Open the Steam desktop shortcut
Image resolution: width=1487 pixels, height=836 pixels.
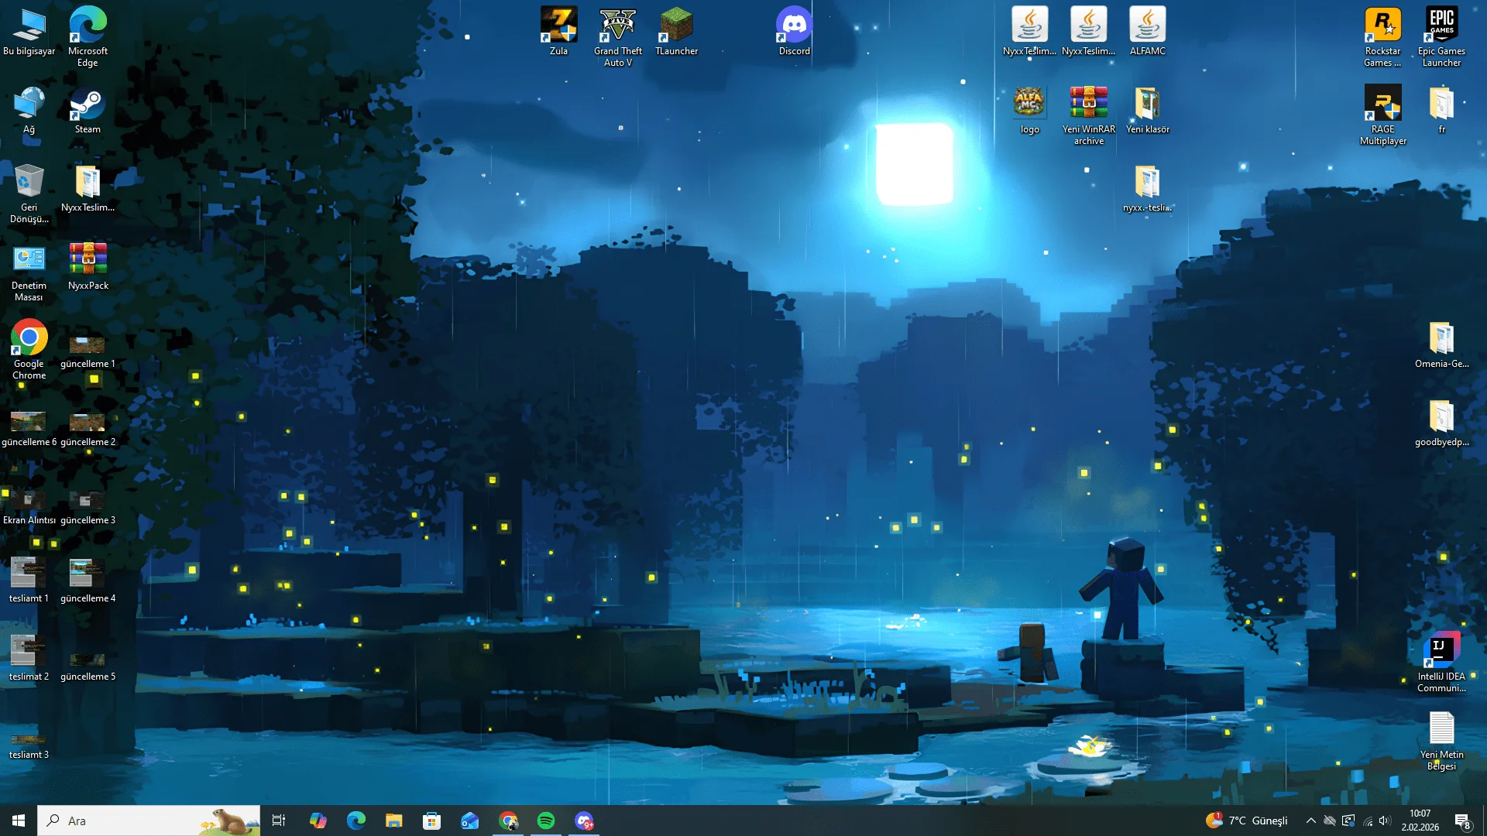(88, 110)
